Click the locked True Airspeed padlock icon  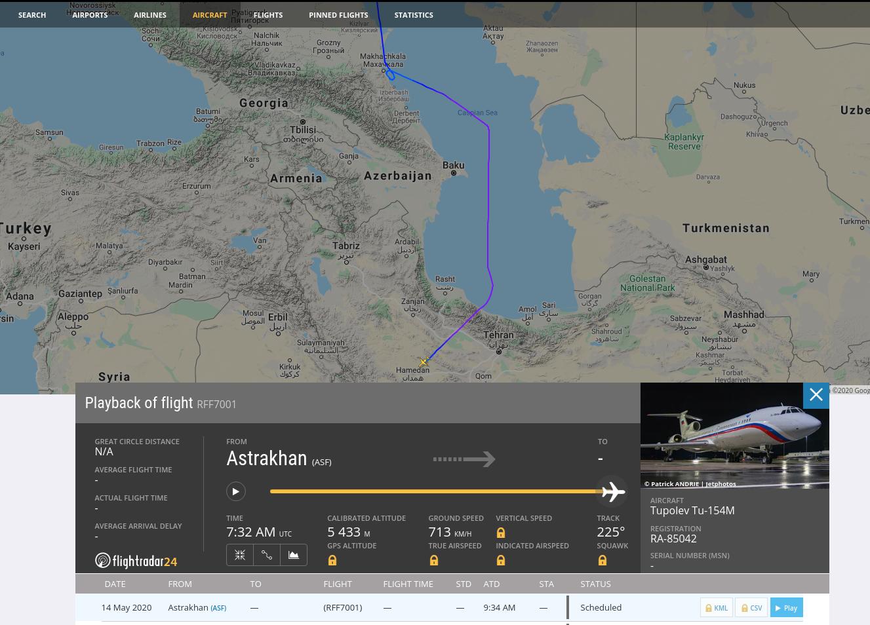(x=433, y=561)
